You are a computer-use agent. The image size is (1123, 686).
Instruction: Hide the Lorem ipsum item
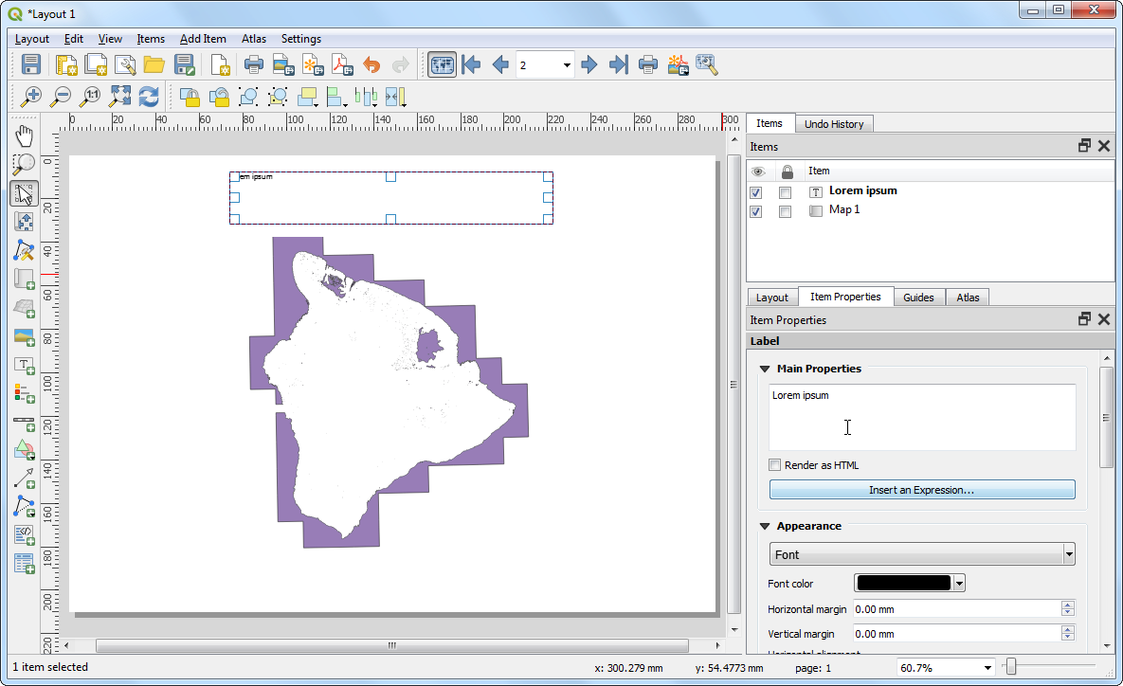(x=756, y=192)
